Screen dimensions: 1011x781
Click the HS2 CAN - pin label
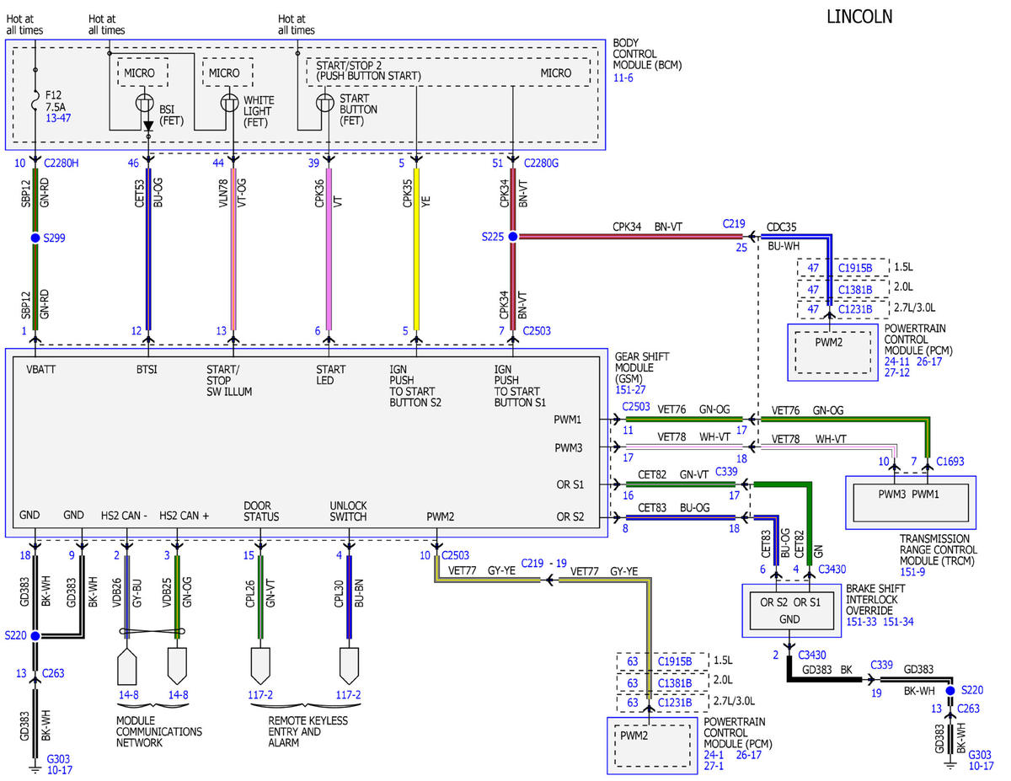coord(125,515)
